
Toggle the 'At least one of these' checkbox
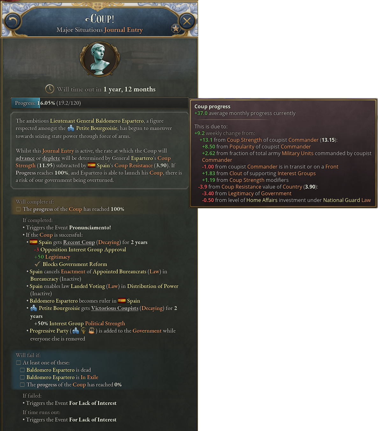18,363
